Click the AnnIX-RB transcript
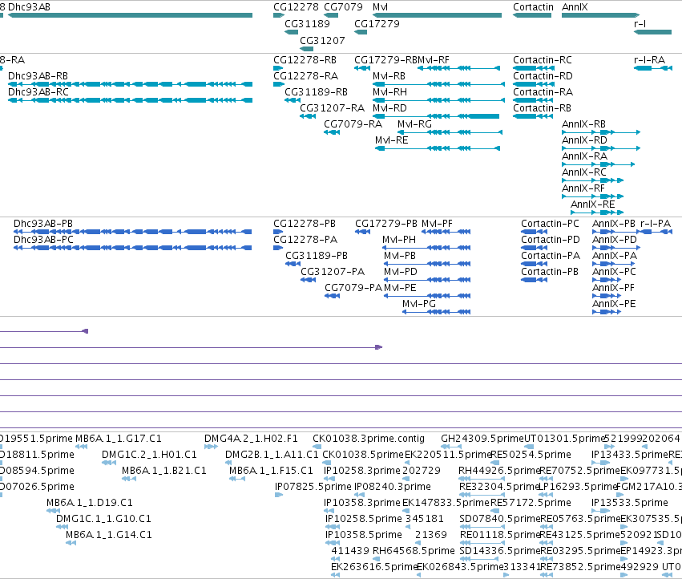682x579 pixels. 601,132
